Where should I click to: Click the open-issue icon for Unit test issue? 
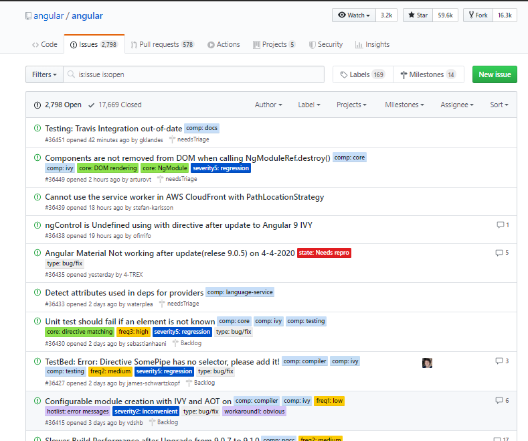37,321
